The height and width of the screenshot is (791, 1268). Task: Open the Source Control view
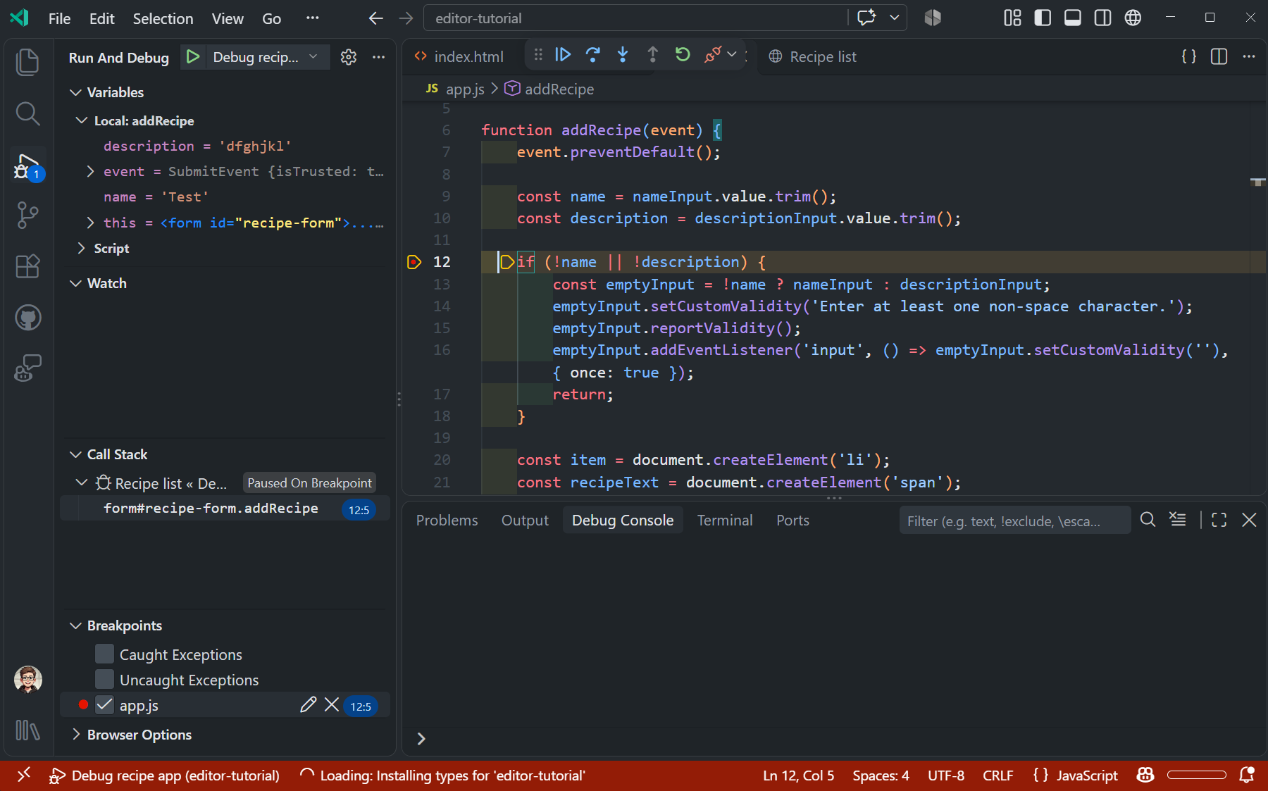[x=27, y=215]
